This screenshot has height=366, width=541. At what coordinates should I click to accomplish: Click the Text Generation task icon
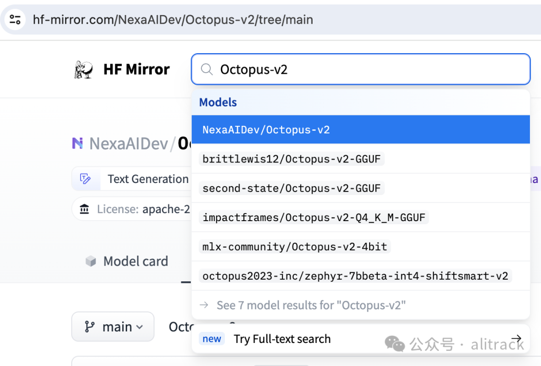point(86,178)
